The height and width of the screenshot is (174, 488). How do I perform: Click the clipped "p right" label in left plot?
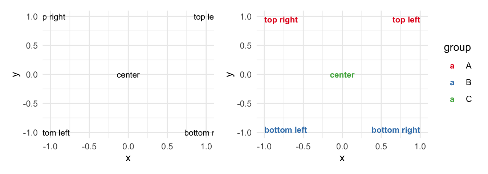tap(54, 17)
